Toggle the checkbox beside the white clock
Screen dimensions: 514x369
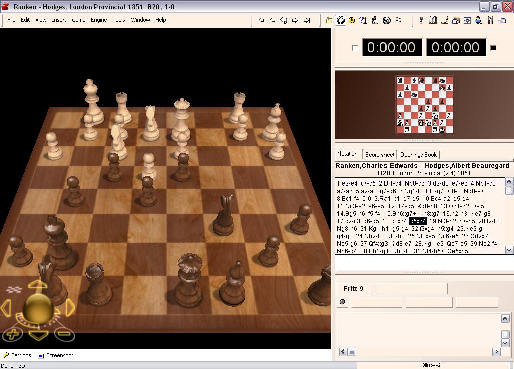(x=355, y=47)
